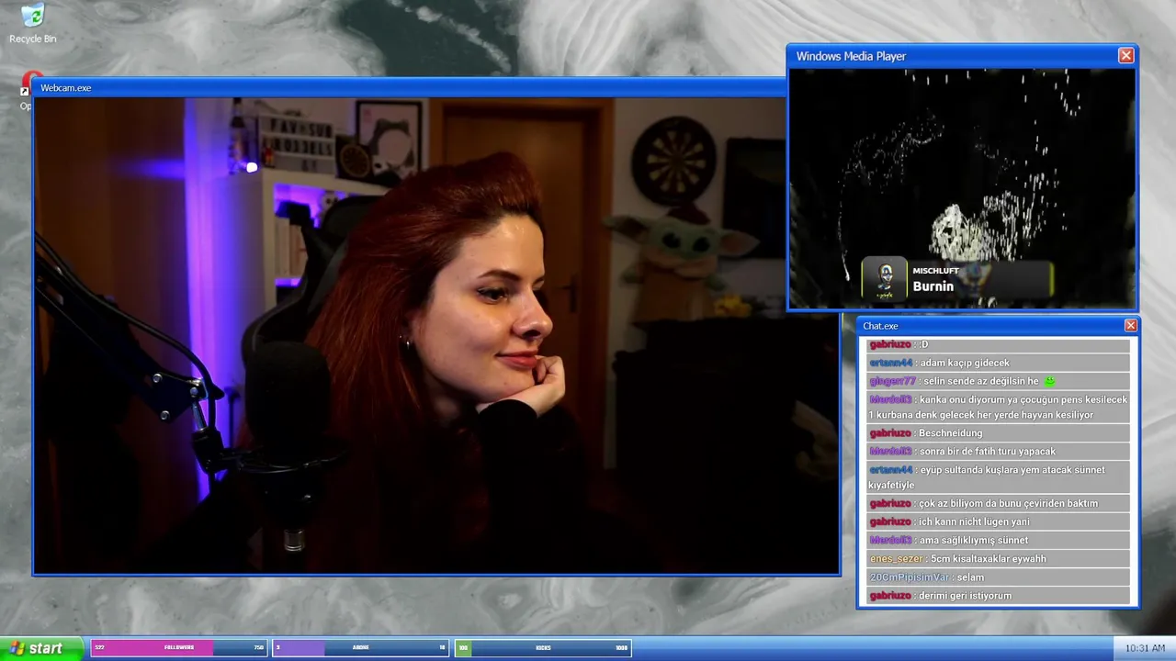Click the Abone goal progress bar
Viewport: 1176px width, 661px height.
click(361, 648)
